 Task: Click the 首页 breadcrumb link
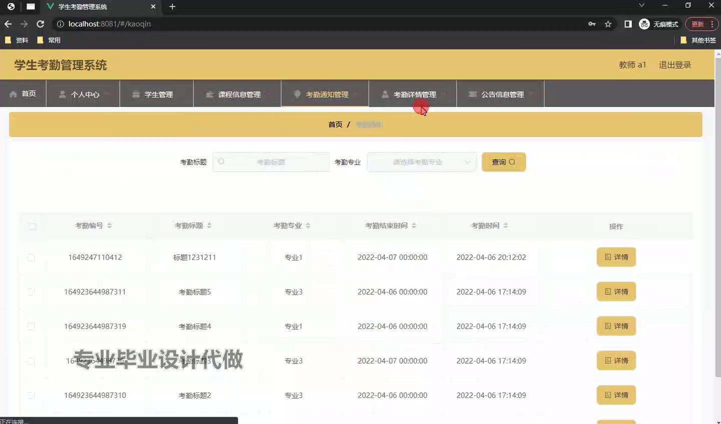pyautogui.click(x=335, y=124)
